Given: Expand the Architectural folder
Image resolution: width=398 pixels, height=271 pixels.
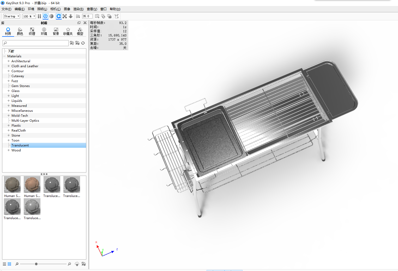Looking at the screenshot, I should pos(9,61).
